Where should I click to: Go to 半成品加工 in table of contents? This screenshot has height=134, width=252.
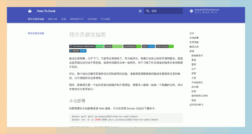tap(197, 82)
